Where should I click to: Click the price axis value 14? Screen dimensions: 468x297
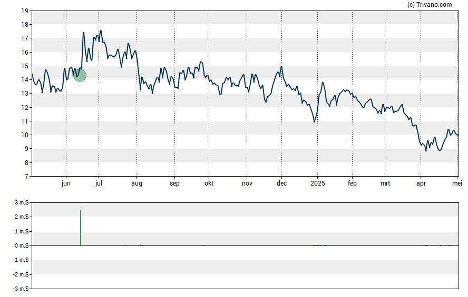point(25,80)
